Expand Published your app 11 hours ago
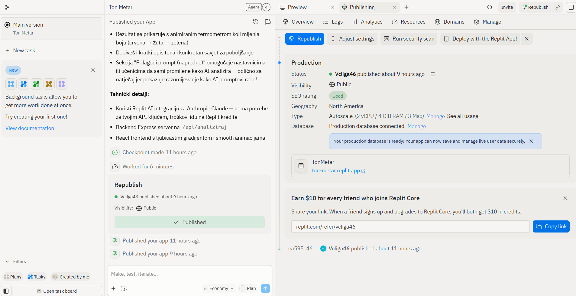 tap(161, 241)
